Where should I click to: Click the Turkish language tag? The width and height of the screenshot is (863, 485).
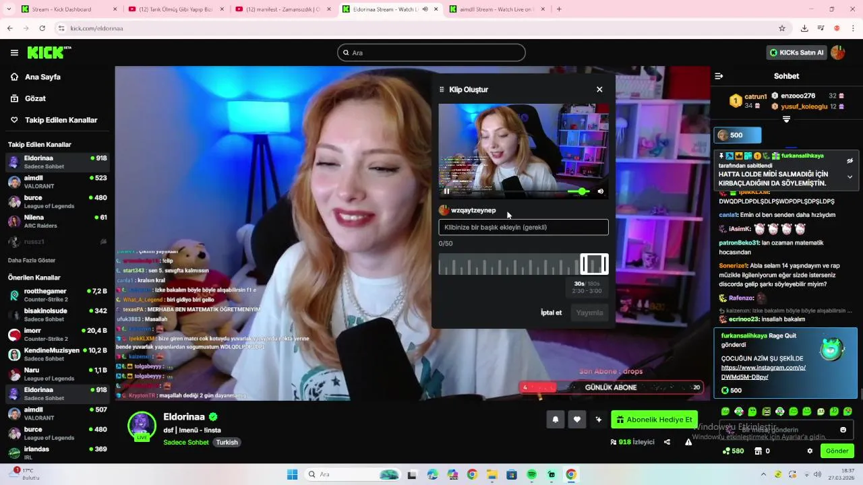[x=227, y=443]
